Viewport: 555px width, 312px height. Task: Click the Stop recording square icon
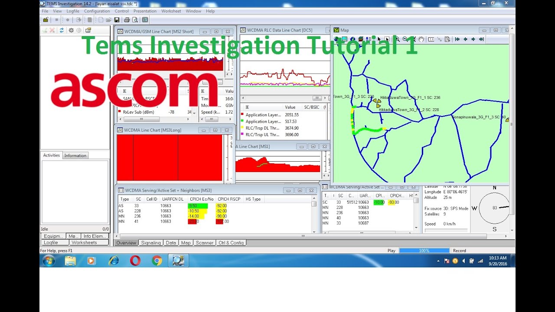tap(57, 19)
